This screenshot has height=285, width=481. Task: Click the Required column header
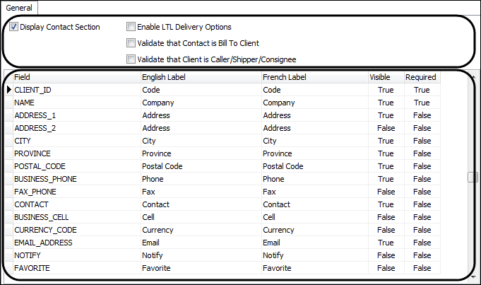coord(422,77)
